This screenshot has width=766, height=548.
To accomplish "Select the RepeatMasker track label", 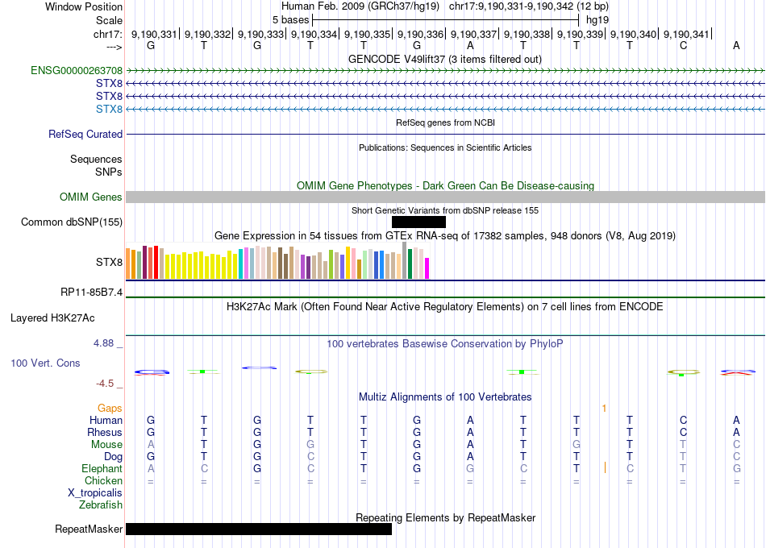I will 89,529.
